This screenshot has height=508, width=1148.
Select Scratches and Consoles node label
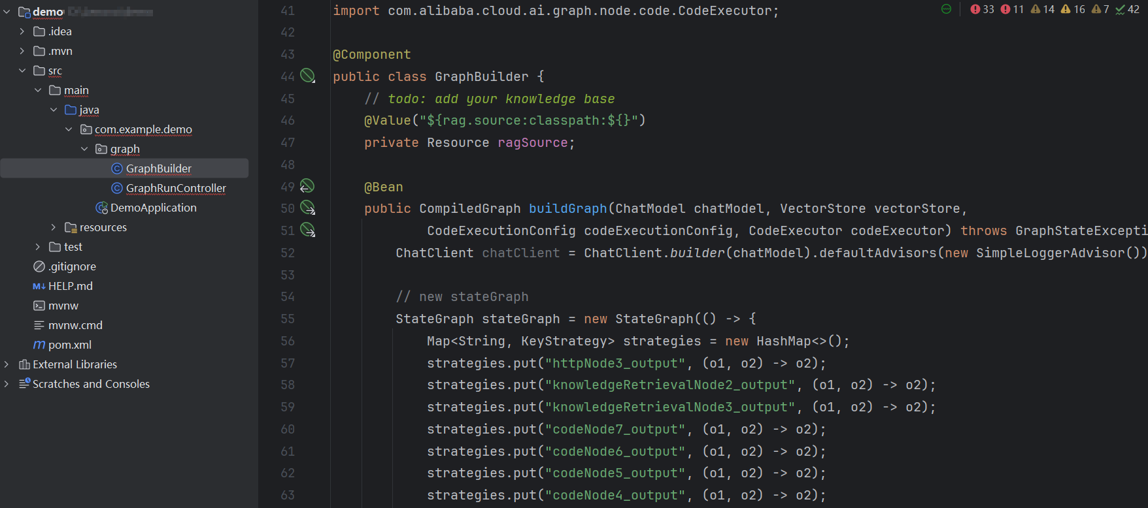(92, 384)
